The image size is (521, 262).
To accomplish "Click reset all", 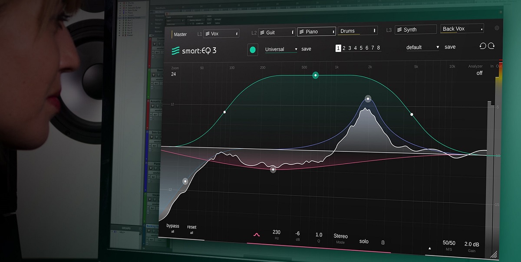I will (x=191, y=229).
